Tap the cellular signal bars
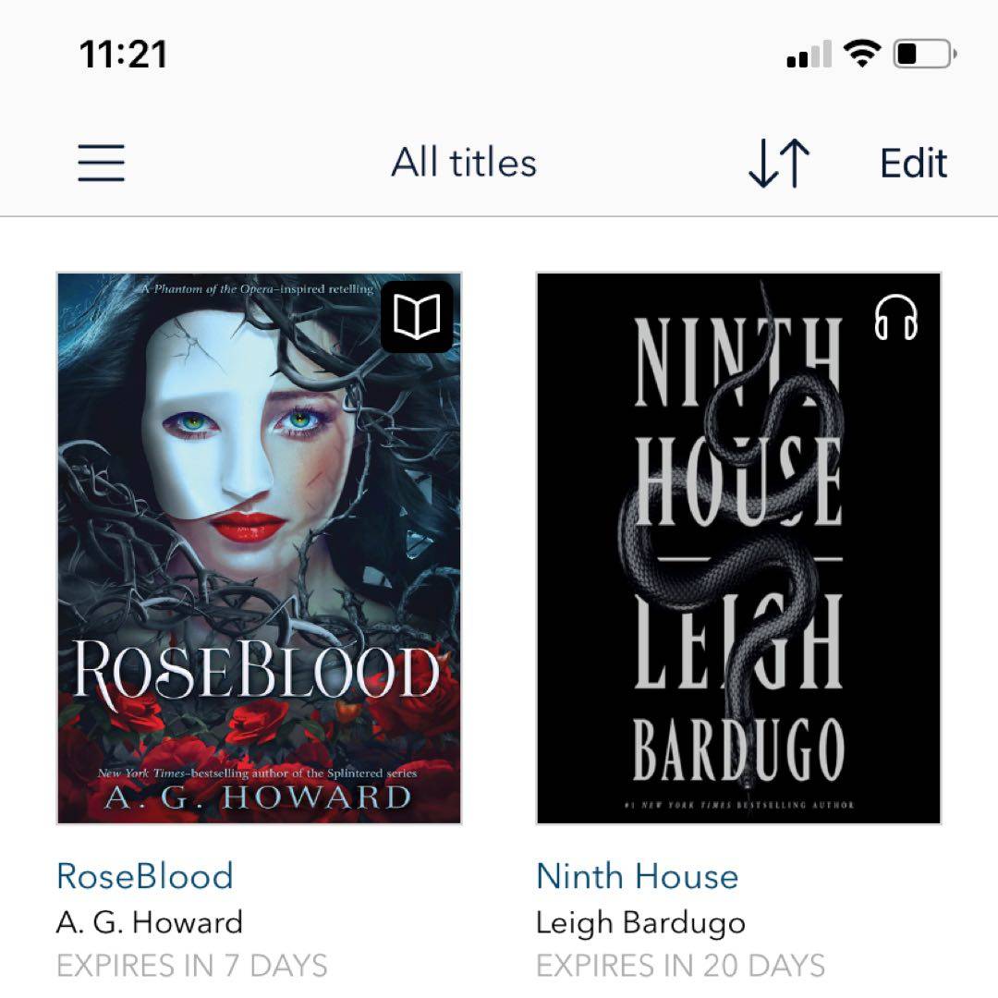This screenshot has width=998, height=998. coord(809,54)
